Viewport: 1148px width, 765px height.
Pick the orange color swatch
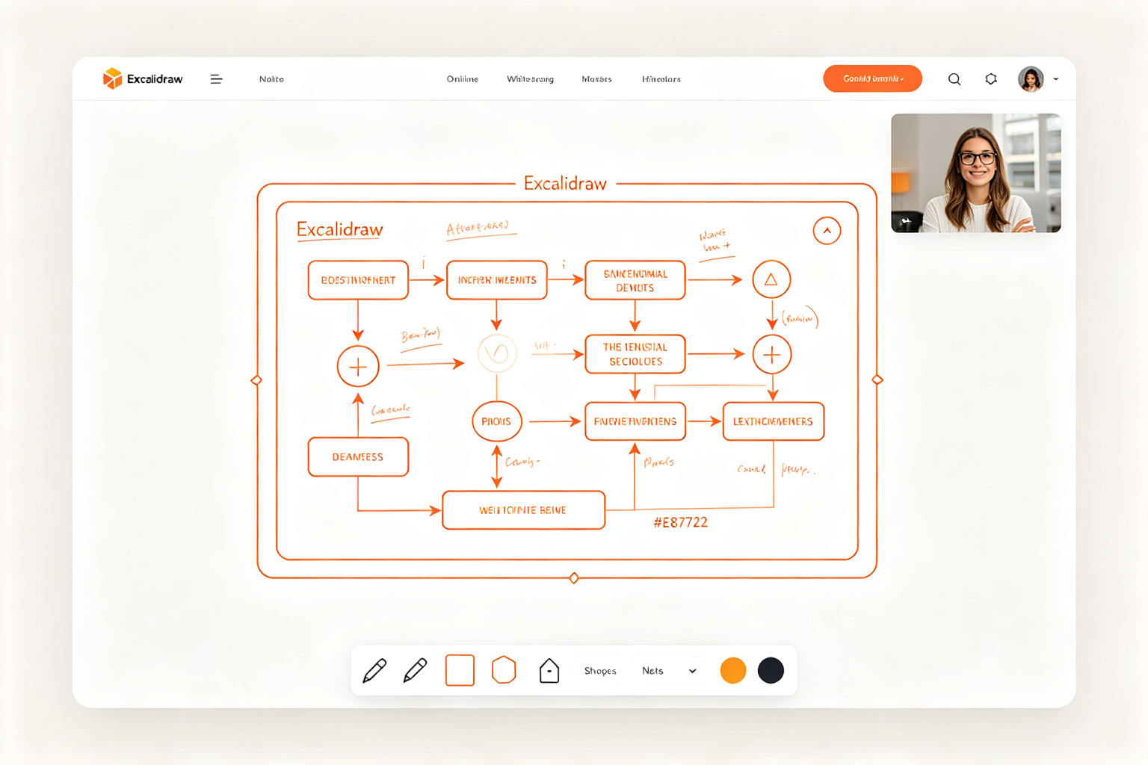[x=733, y=671]
